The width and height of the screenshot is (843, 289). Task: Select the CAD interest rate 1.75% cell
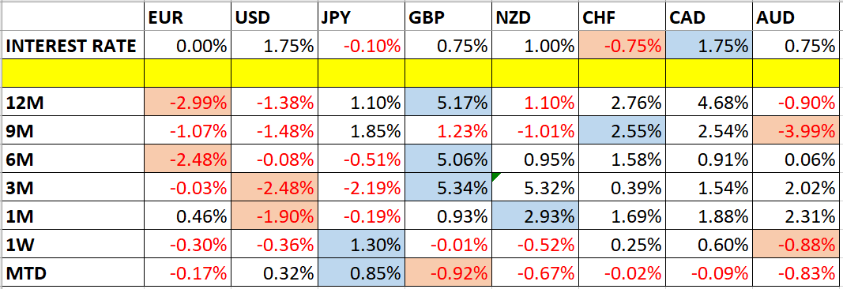709,47
